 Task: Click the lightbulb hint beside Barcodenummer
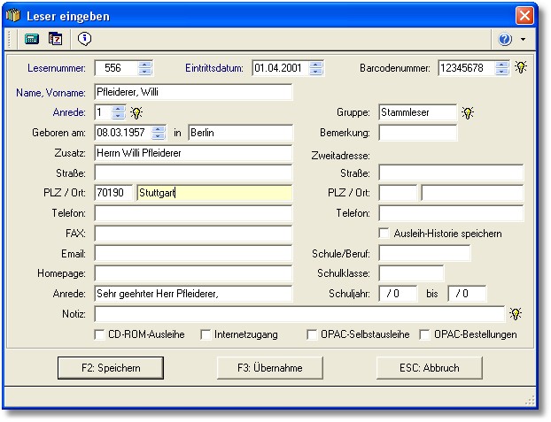click(x=520, y=68)
